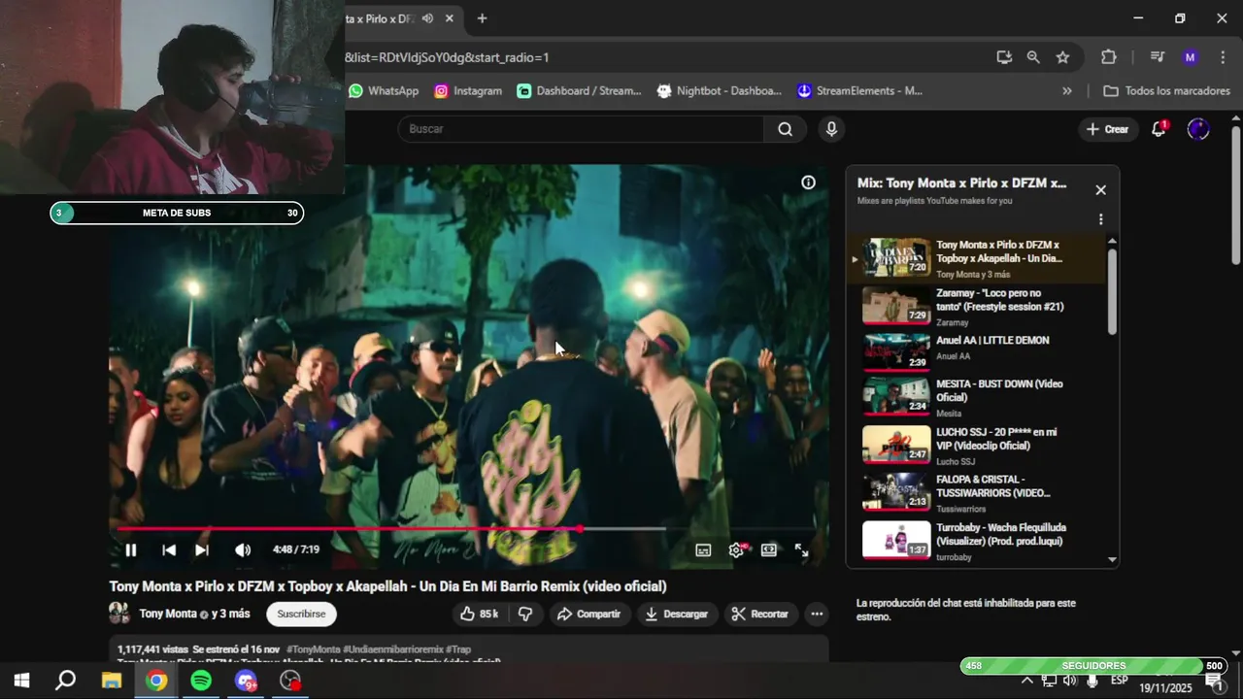This screenshot has height=699, width=1243.
Task: Play Anuel AA LITTLE DEMON
Action: point(976,349)
